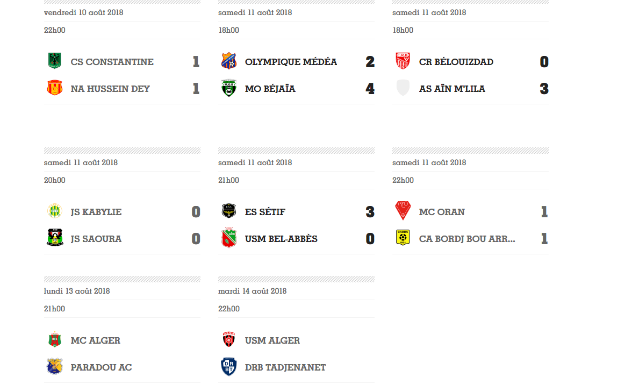Select the MC Alger team name
The height and width of the screenshot is (384, 632).
point(95,340)
